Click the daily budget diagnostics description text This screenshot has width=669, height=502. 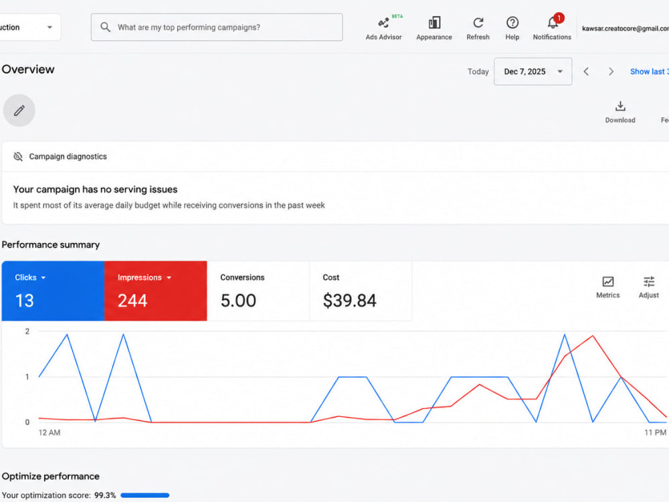[169, 205]
